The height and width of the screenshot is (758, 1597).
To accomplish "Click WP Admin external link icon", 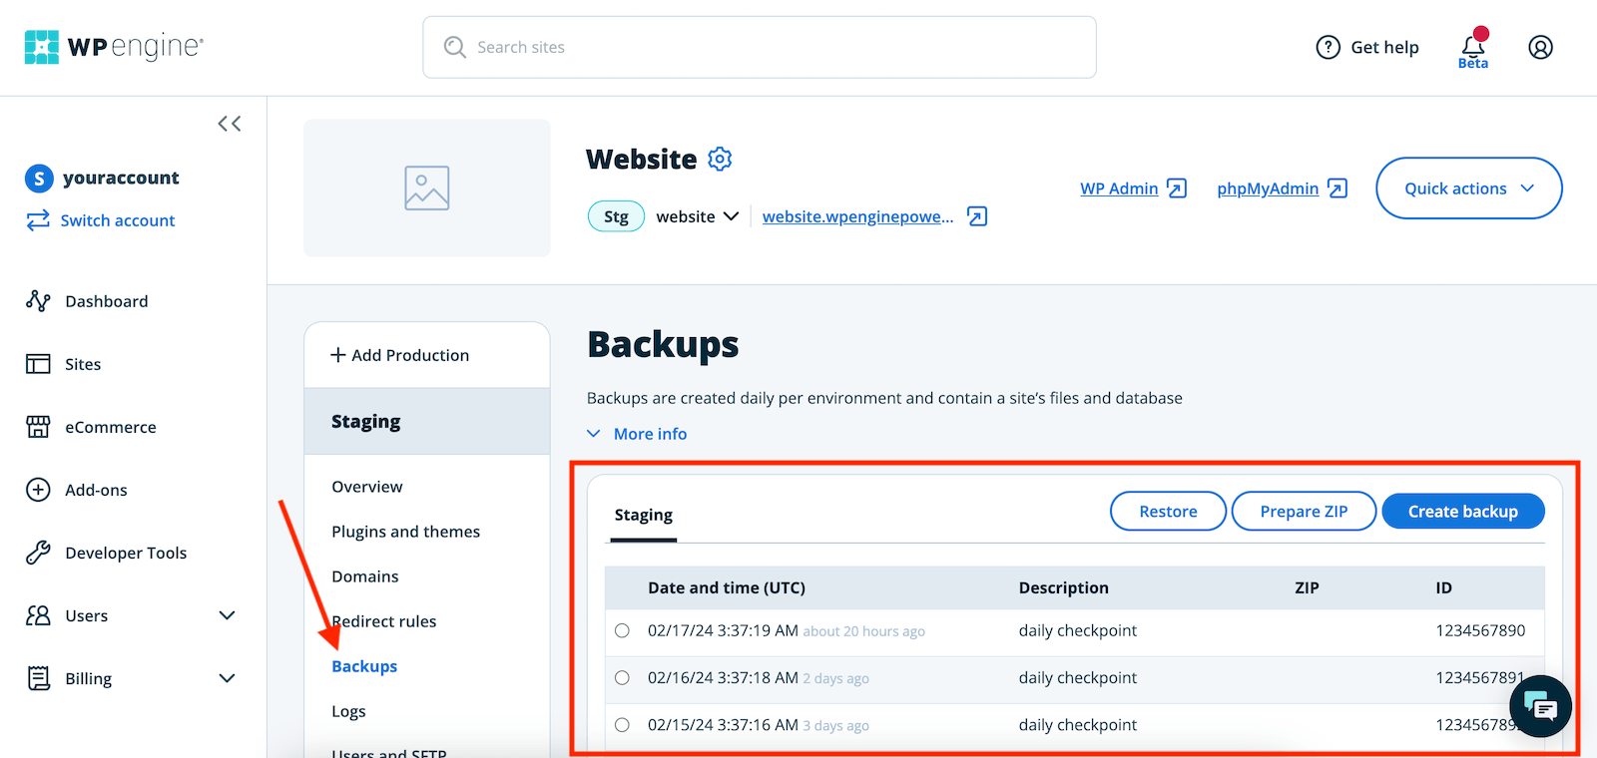I will pos(1177,189).
